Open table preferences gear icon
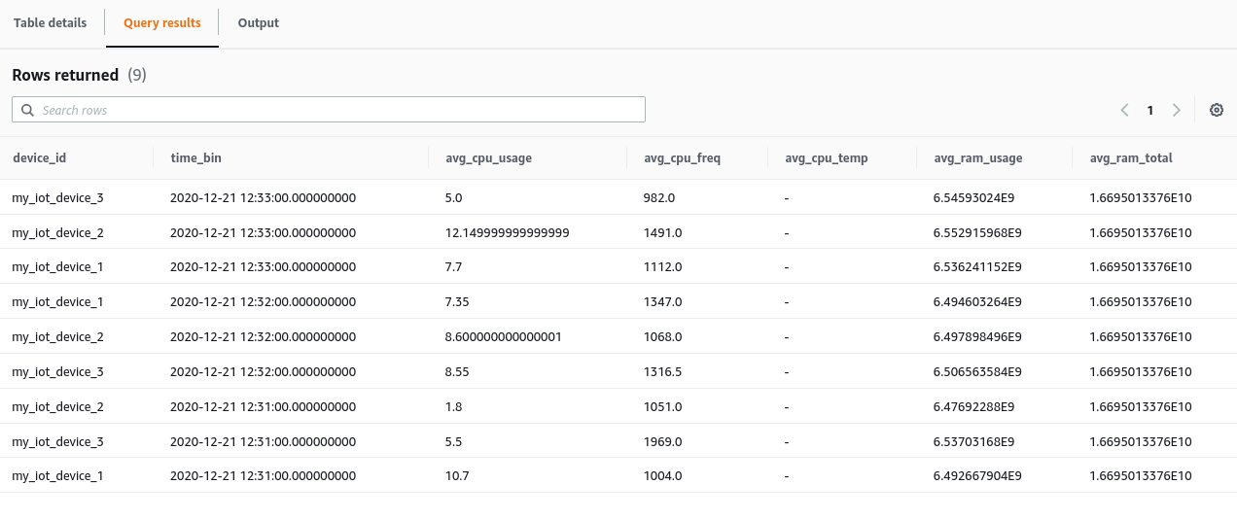This screenshot has width=1237, height=519. coord(1216,110)
